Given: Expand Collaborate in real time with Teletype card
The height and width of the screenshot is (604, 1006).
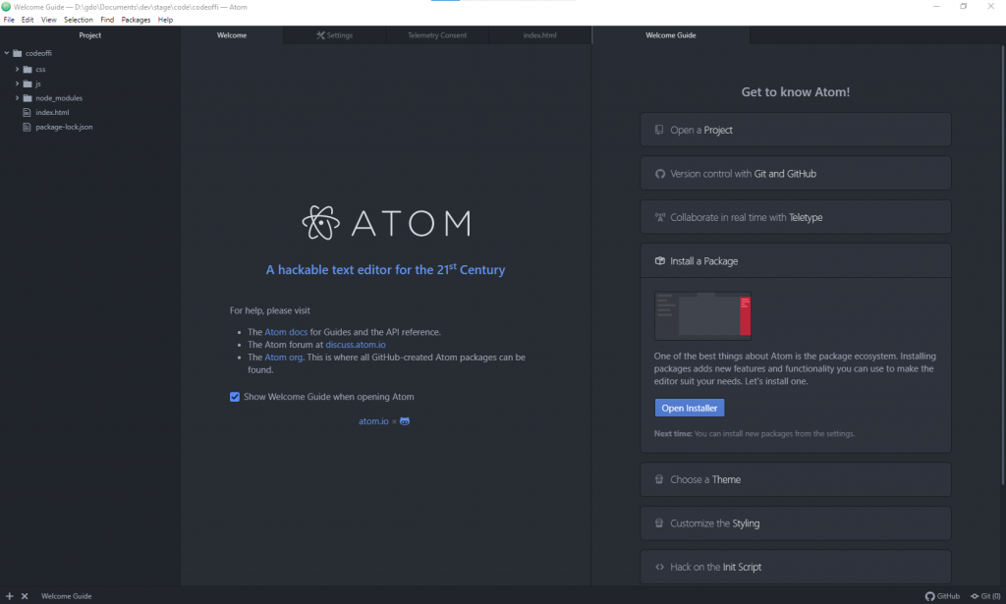Looking at the screenshot, I should coord(796,217).
